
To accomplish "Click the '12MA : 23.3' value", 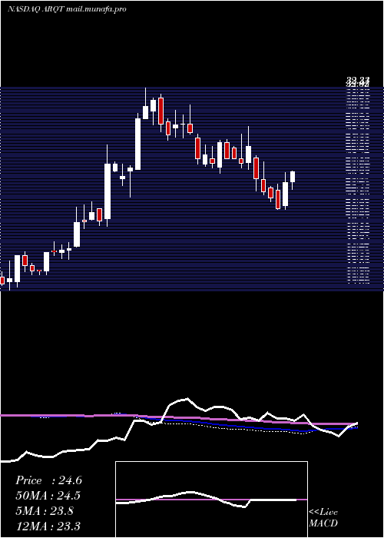I will pyautogui.click(x=48, y=526).
